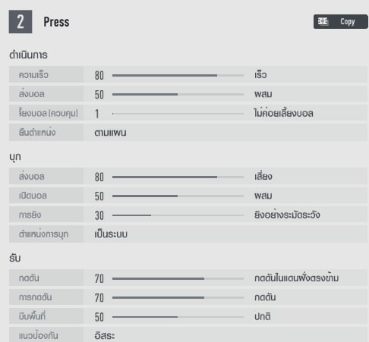Adjust the ความเร็ว slider at 80
The height and width of the screenshot is (342, 369).
click(x=178, y=75)
